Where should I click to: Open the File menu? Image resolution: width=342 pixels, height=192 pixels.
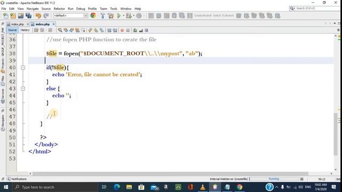click(4, 9)
